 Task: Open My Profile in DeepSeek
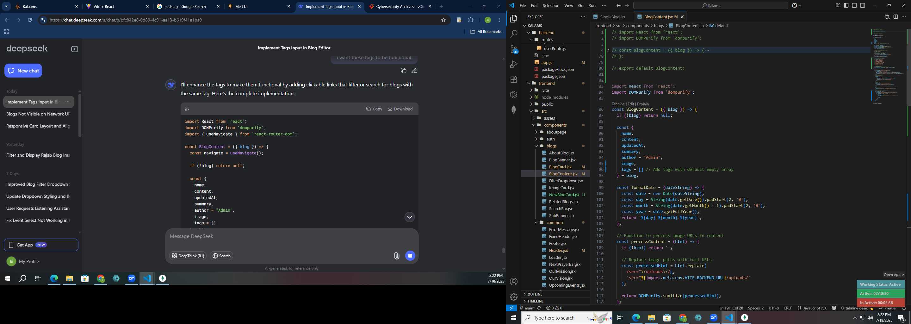[x=23, y=261]
